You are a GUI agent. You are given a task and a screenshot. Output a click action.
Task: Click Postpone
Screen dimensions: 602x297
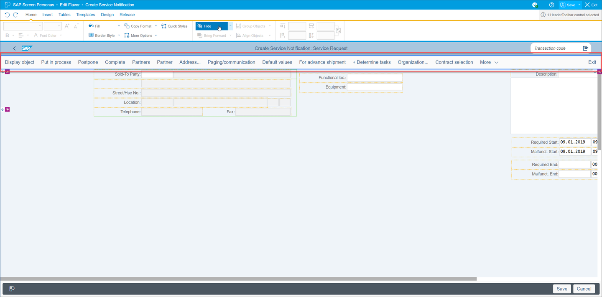(x=88, y=62)
